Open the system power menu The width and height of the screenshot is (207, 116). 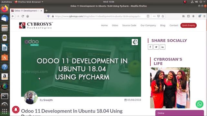coord(201,2)
